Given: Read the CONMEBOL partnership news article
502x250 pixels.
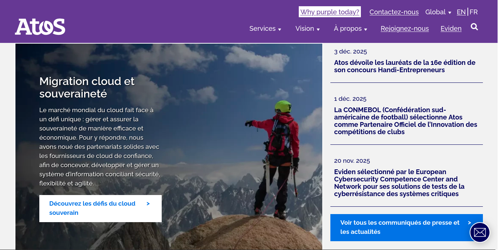Looking at the screenshot, I should (x=405, y=121).
